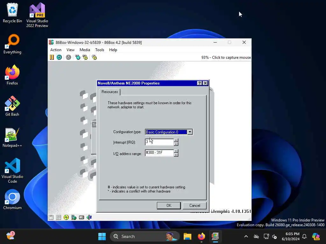Open the Copilot Preview icon in the taskbar
This screenshot has height=244, width=326.
pyautogui.click(x=316, y=236)
